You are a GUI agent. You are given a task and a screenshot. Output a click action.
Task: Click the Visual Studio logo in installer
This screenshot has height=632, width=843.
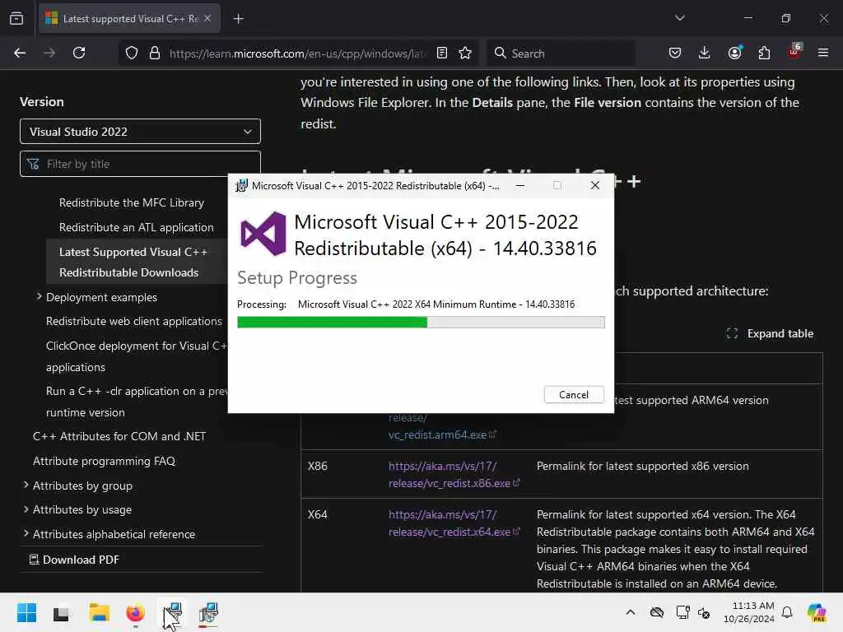click(x=263, y=234)
